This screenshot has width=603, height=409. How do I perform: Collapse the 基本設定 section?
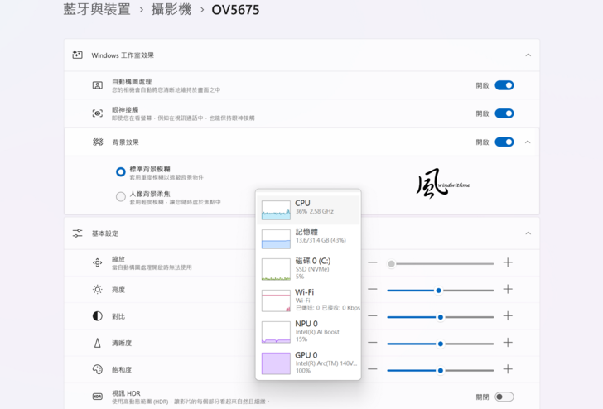click(528, 233)
